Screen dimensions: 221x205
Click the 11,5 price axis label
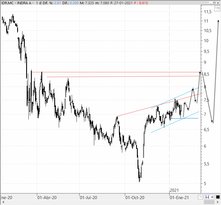coord(208,12)
